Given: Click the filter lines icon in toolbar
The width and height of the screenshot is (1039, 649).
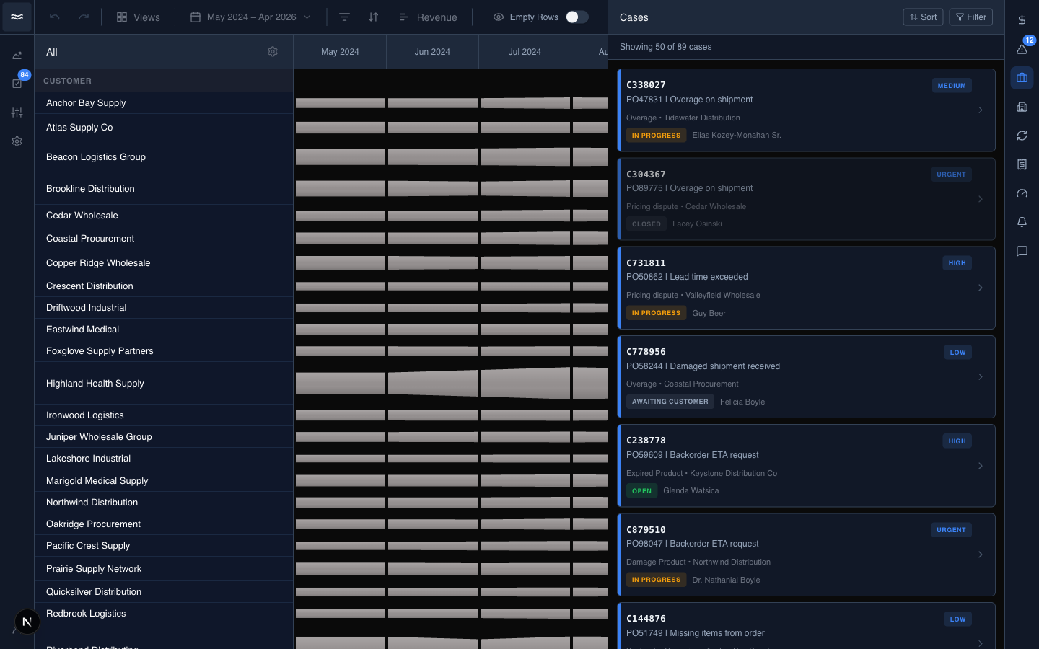Looking at the screenshot, I should tap(344, 17).
